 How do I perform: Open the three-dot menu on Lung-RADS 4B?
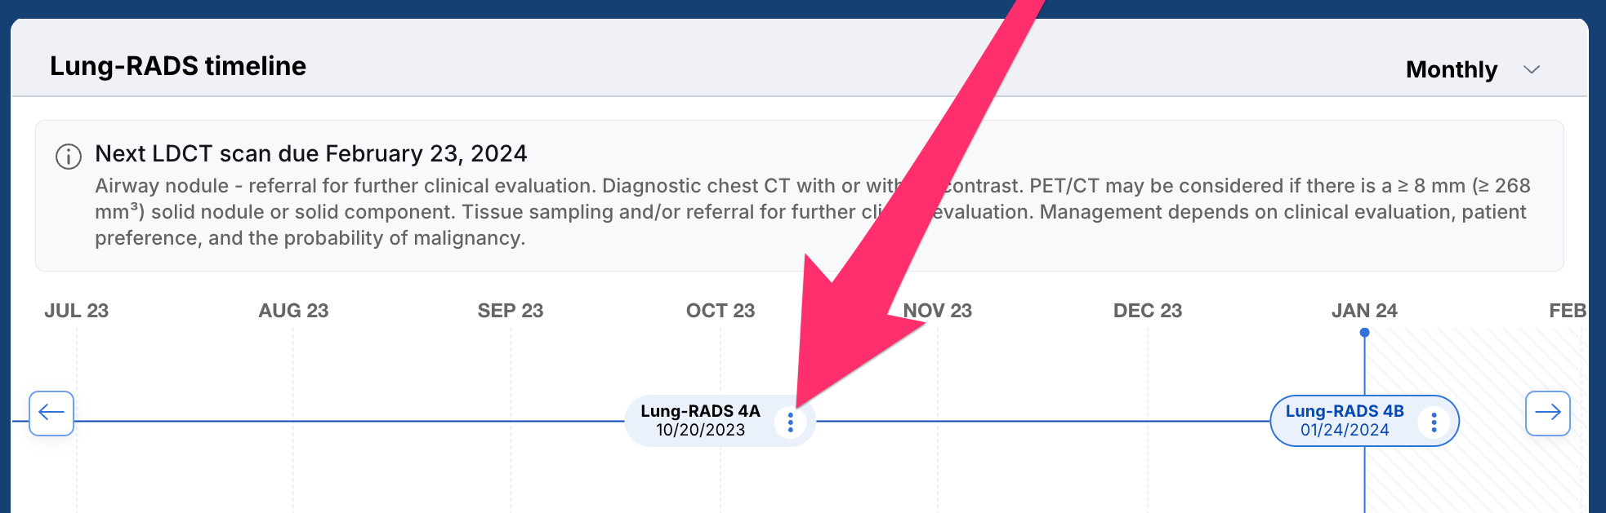pyautogui.click(x=1434, y=422)
